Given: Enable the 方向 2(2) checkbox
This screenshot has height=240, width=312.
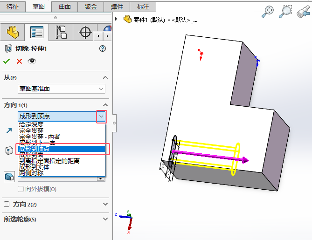Looking at the screenshot, I should [7, 204].
